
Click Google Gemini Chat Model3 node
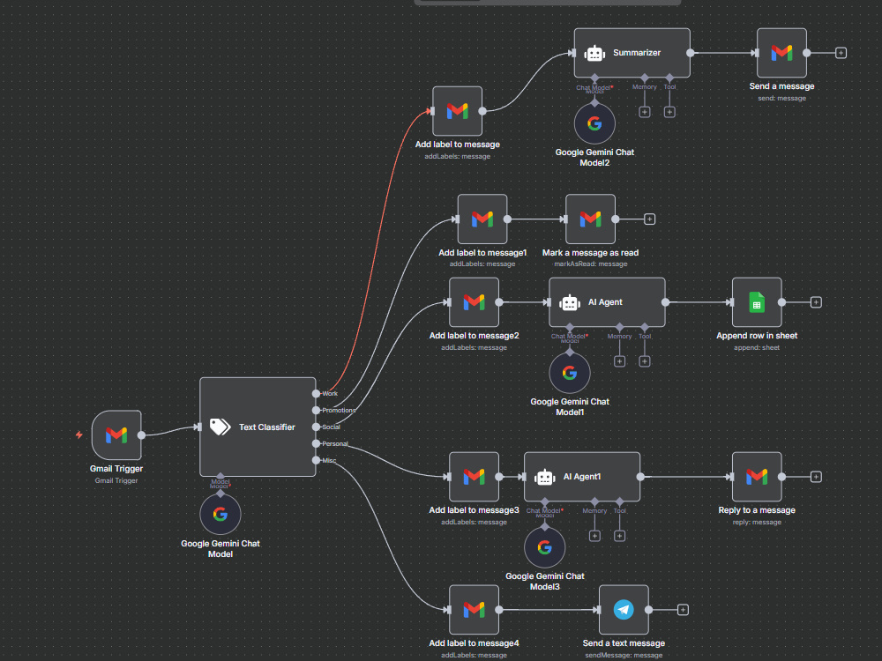(544, 547)
